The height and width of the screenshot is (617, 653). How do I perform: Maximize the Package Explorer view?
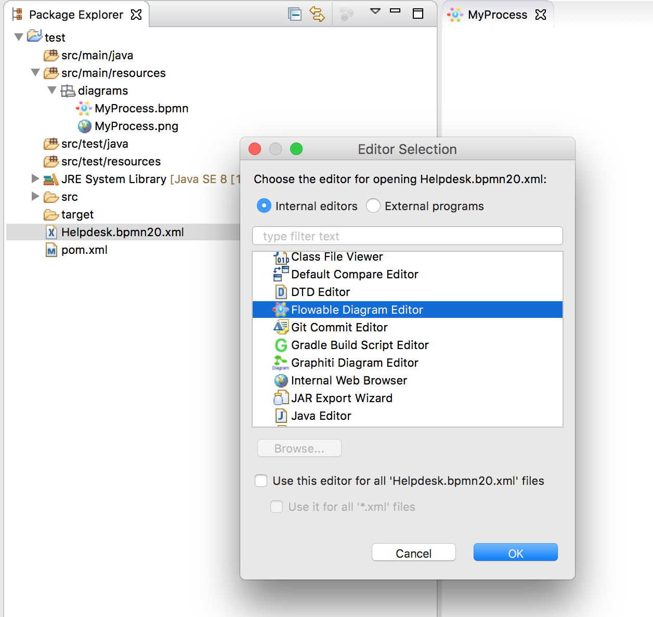point(418,14)
